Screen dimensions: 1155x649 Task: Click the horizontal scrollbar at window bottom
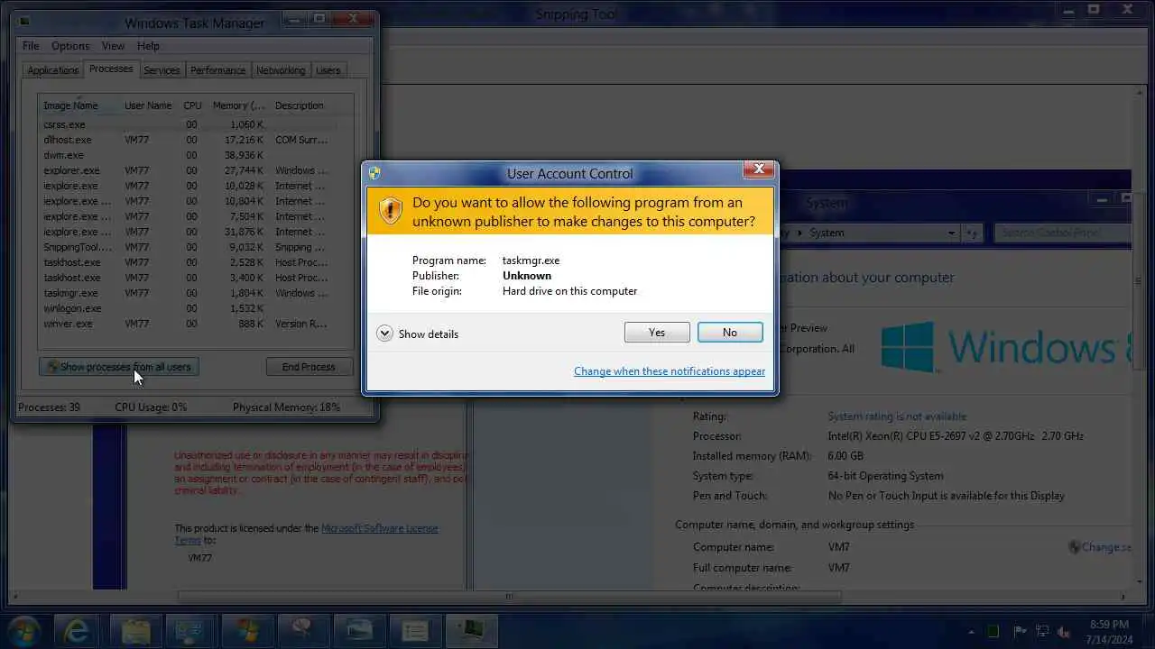(509, 596)
